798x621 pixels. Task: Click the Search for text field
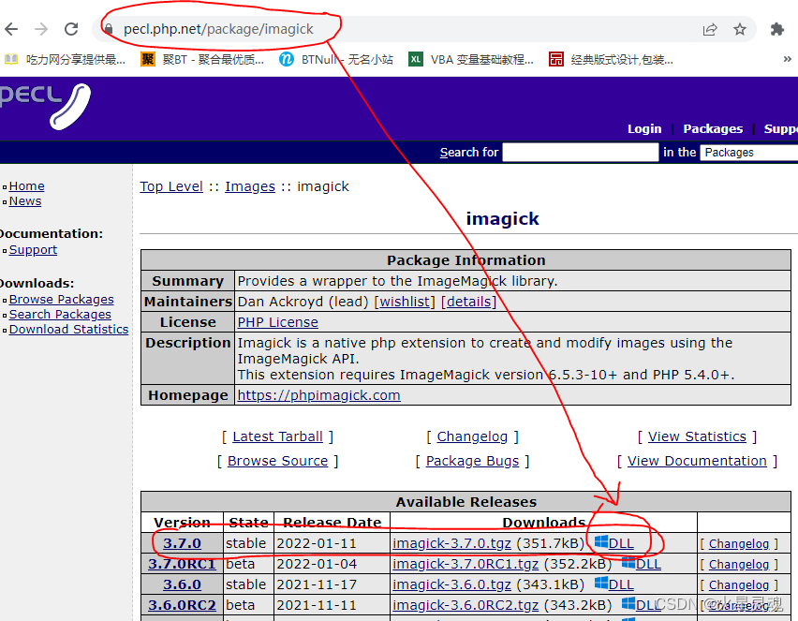coord(580,152)
